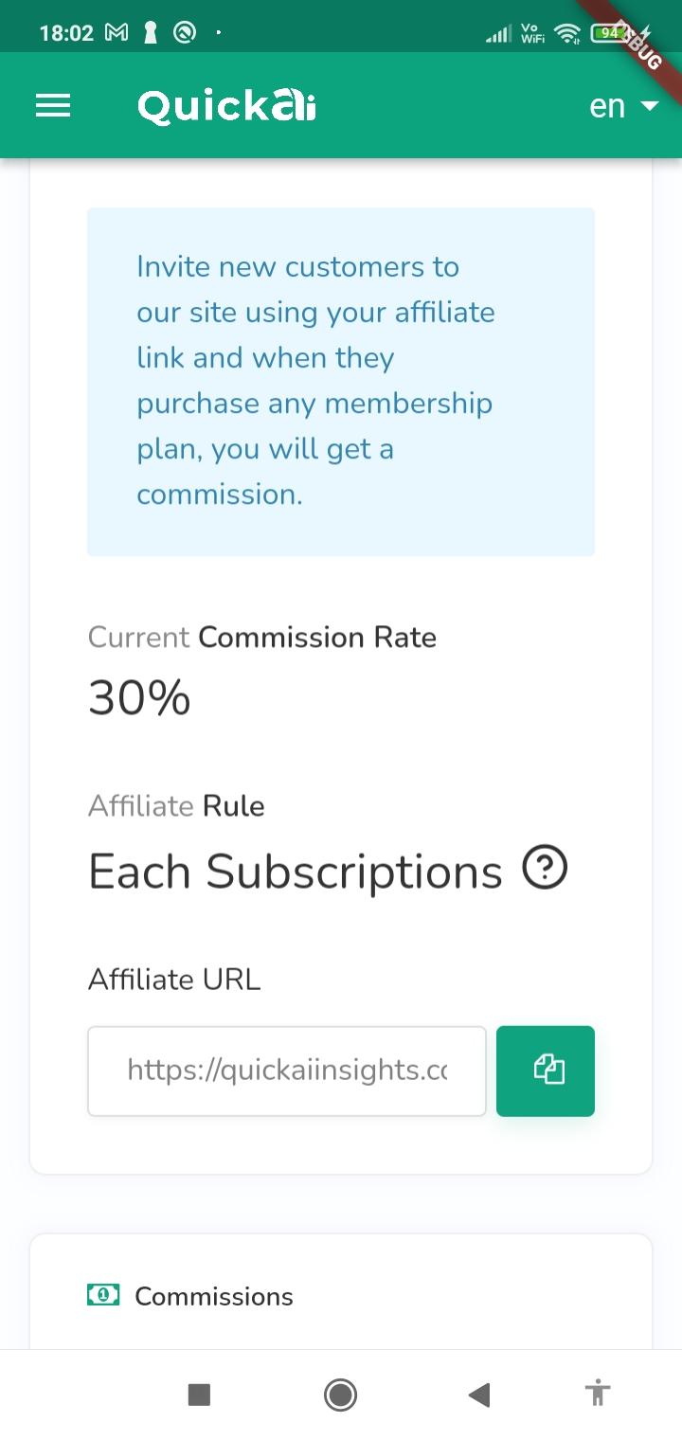Image resolution: width=682 pixels, height=1440 pixels.
Task: Click the Commissions money icon
Action: click(103, 1294)
